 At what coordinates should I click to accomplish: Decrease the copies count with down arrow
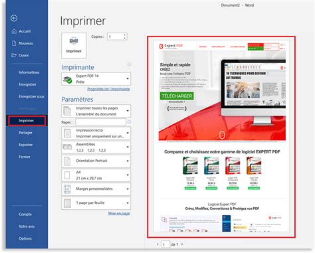pos(125,39)
